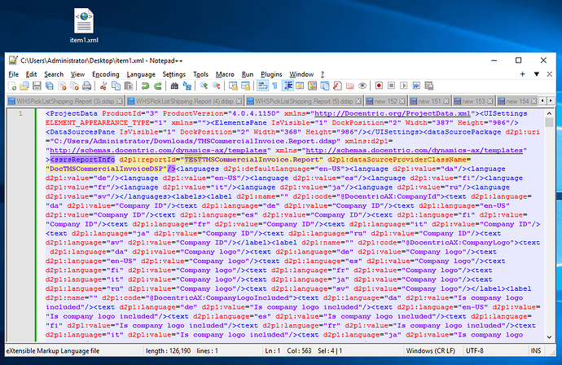
Task: Toggle INS insert mode in status bar
Action: coord(546,351)
